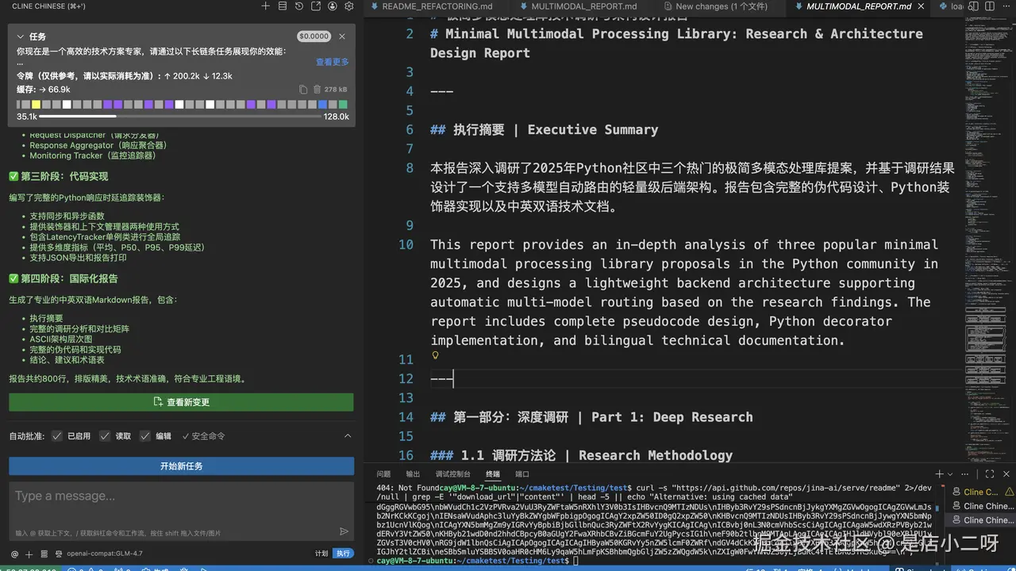Screen dimensions: 1016x571
Task: Open Cline account icon
Action: [333, 6]
